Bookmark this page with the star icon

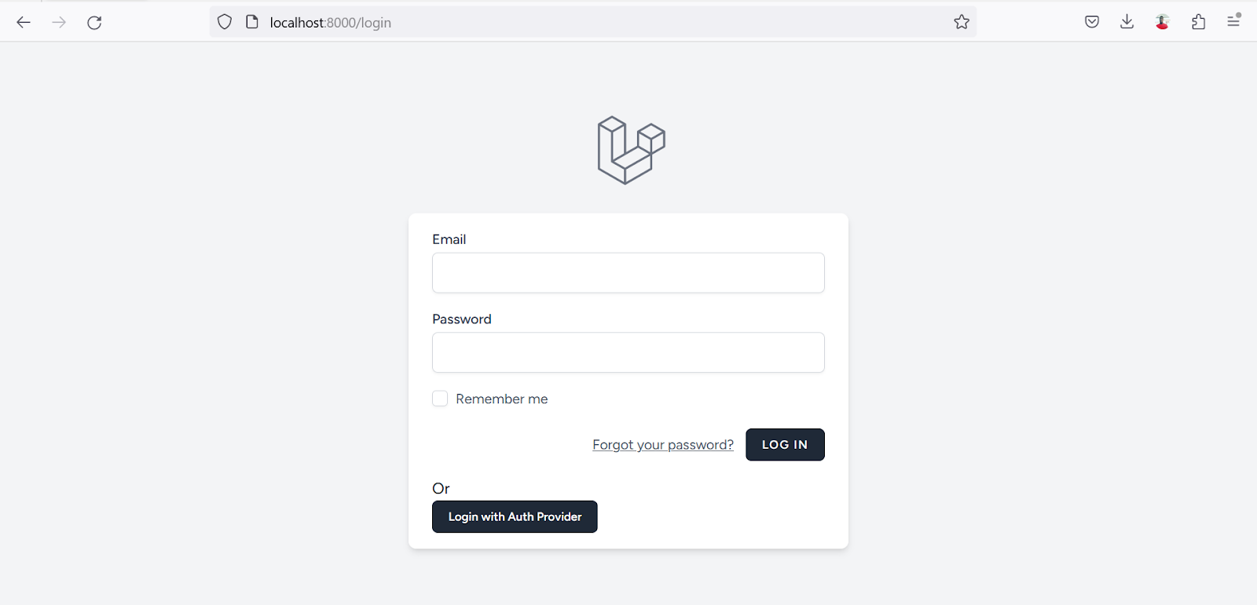point(962,22)
